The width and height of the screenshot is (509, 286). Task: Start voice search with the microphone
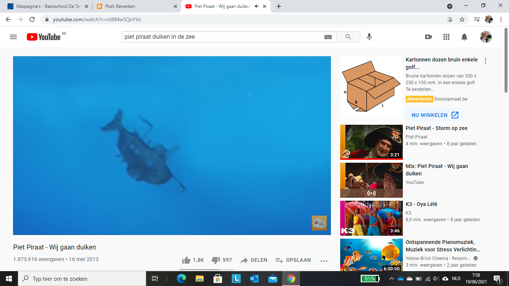(369, 37)
